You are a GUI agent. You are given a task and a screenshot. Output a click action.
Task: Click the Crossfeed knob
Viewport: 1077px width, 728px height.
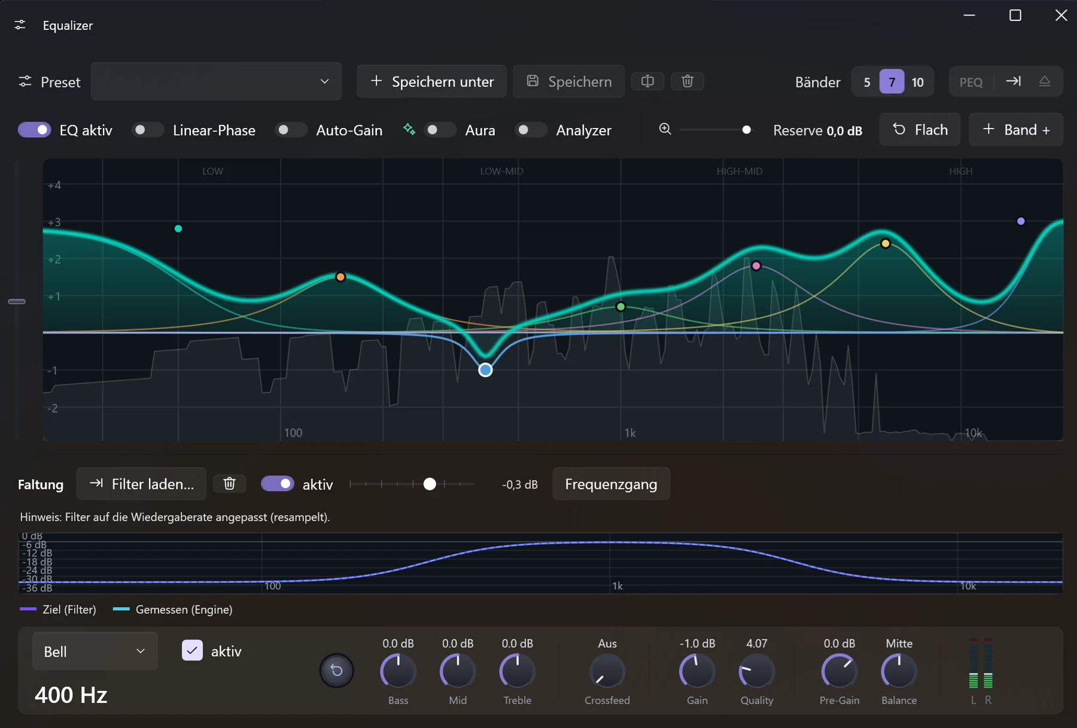pyautogui.click(x=607, y=671)
